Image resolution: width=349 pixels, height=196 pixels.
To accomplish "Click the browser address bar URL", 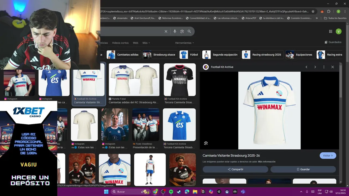I will [204, 11].
